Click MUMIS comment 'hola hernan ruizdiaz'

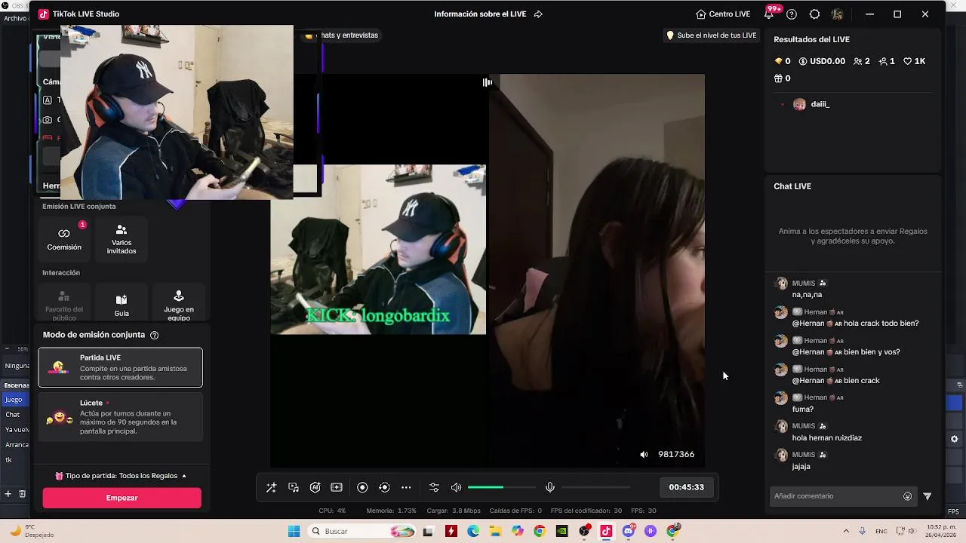pyautogui.click(x=827, y=438)
